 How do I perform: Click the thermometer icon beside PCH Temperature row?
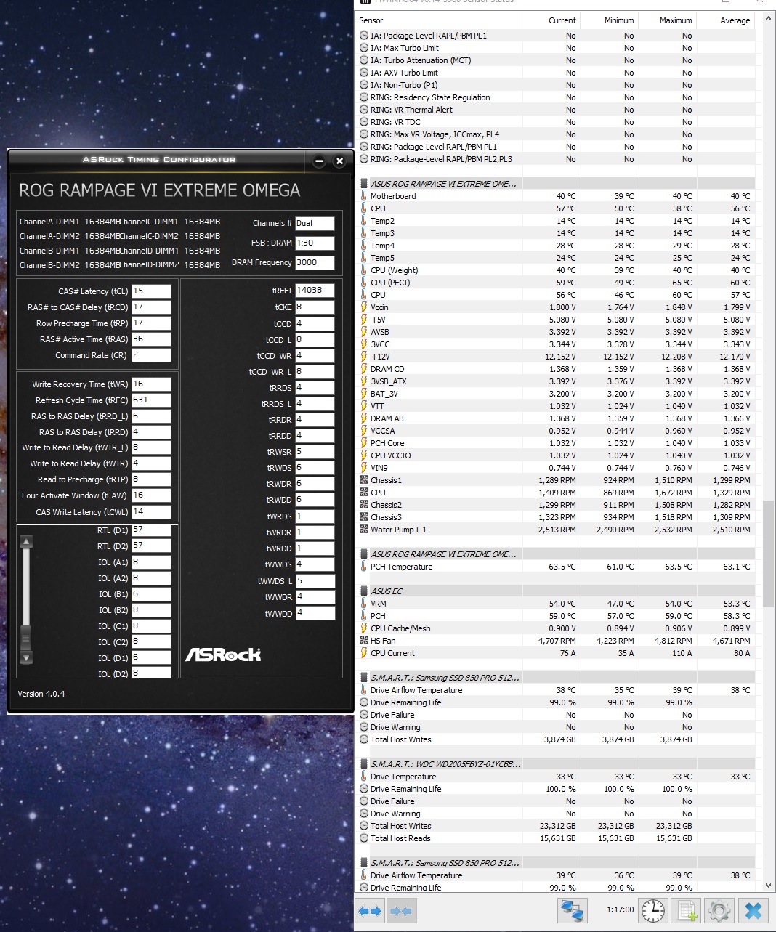(x=364, y=567)
